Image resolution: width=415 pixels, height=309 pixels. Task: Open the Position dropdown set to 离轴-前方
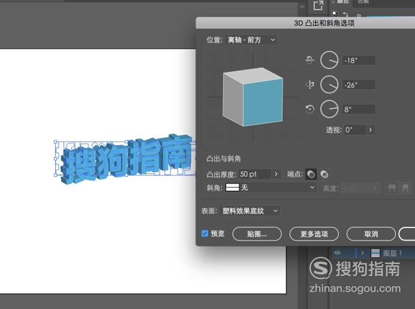pos(251,40)
